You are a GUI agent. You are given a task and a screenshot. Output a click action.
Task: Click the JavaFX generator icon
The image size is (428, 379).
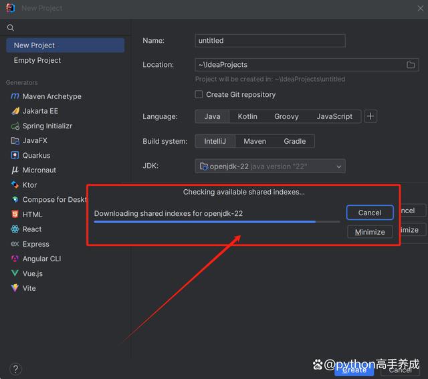coord(15,140)
